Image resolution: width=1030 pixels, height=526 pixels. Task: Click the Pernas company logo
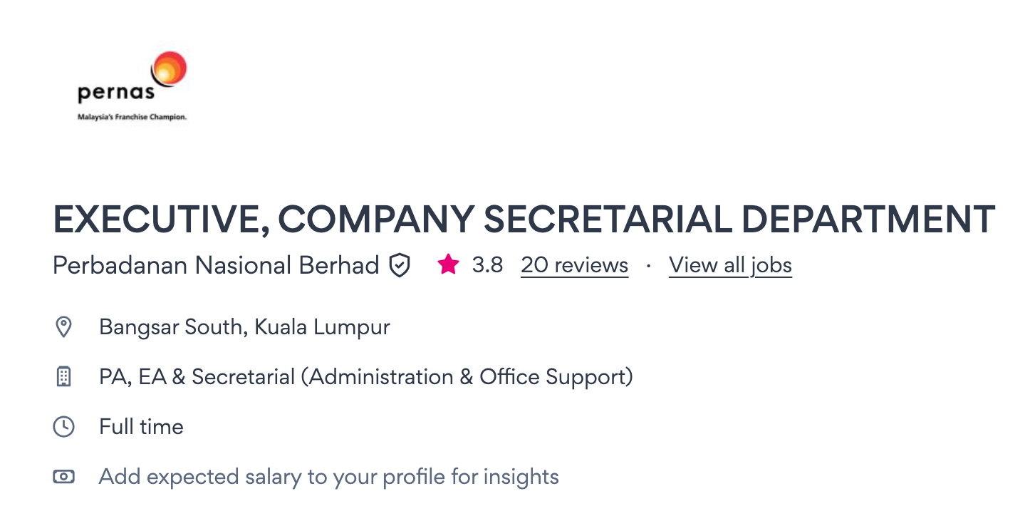click(x=132, y=87)
